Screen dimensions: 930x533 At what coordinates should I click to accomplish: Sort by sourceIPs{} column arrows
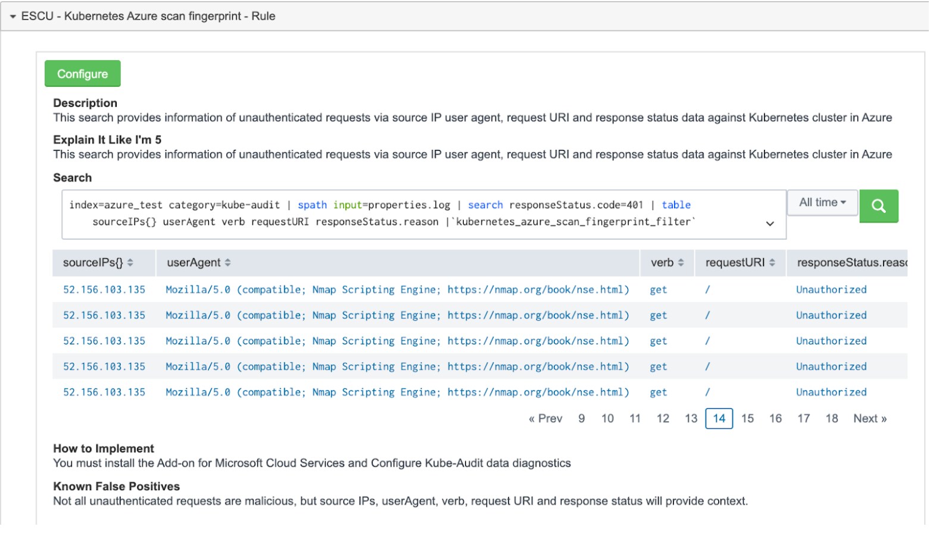point(130,262)
